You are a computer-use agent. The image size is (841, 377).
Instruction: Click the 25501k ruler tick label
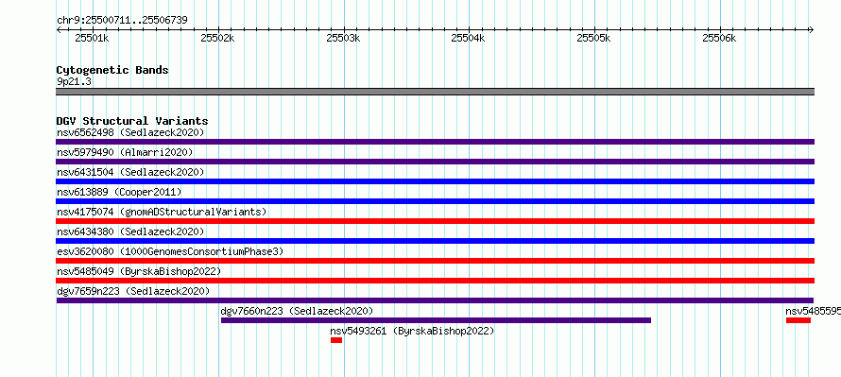pos(92,38)
